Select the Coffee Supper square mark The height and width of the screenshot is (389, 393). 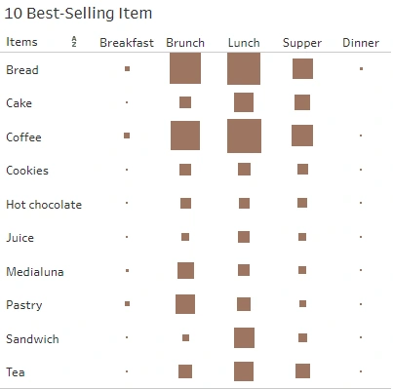pos(302,136)
